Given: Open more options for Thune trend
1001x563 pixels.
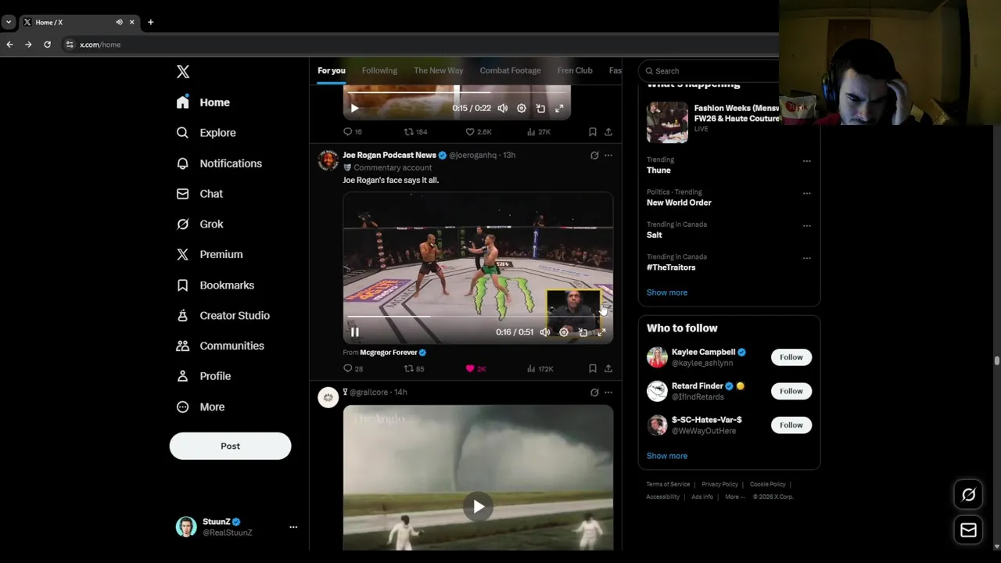Looking at the screenshot, I should click(806, 161).
